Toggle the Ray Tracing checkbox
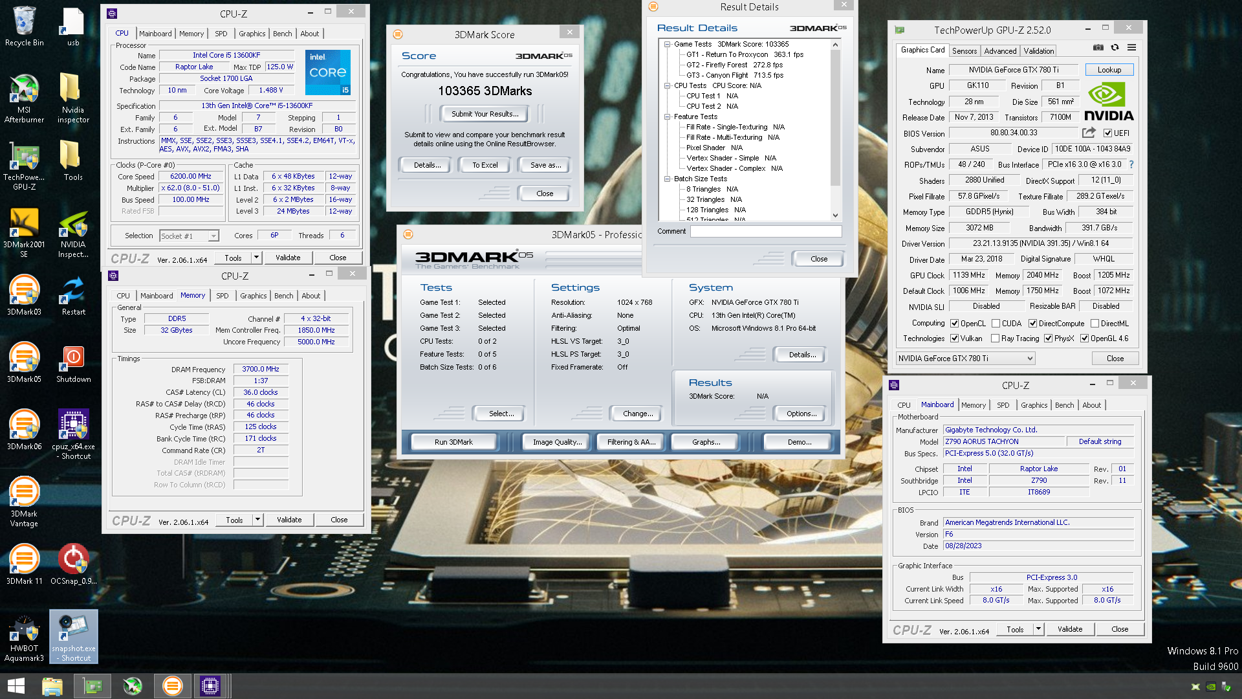 point(995,338)
